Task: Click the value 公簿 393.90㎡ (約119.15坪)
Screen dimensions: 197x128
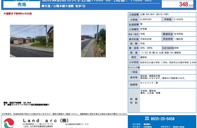Action: point(154,14)
